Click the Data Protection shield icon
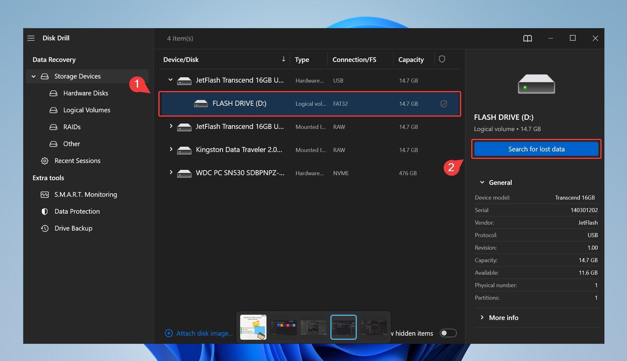Image resolution: width=627 pixels, height=361 pixels. point(44,211)
